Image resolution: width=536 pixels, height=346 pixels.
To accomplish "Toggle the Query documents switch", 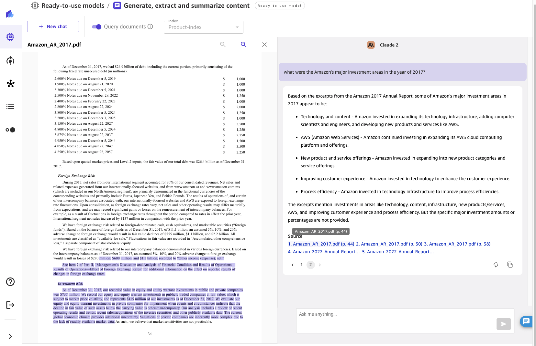I will click(96, 27).
